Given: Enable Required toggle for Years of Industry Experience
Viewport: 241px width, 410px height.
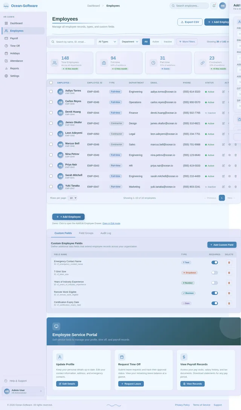Looking at the screenshot, I should tap(214, 283).
